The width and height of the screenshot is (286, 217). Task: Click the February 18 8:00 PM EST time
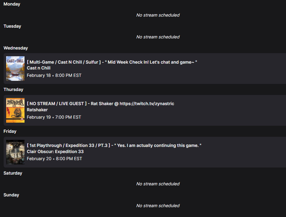click(x=54, y=75)
